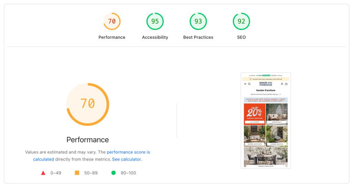Click the large Performance 70 circular gauge
Viewport: 353px width, 188px height.
click(x=88, y=104)
